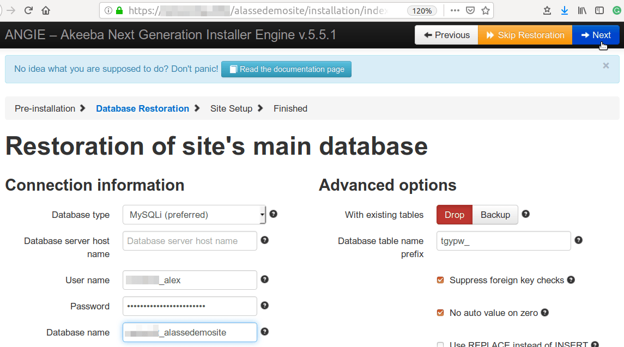
Task: Show help for Database server host name
Action: (x=265, y=240)
